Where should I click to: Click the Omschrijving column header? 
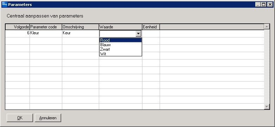pyautogui.click(x=81, y=27)
